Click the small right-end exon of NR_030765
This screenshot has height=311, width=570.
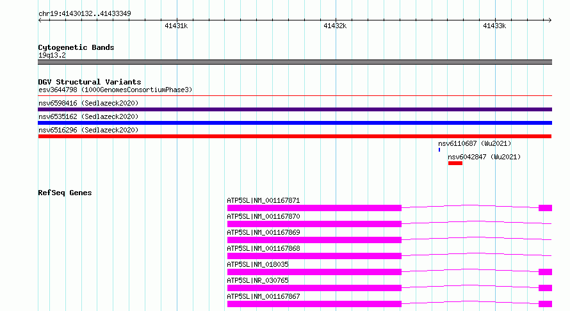(x=545, y=288)
